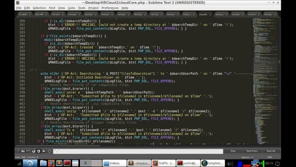The height and width of the screenshot is (167, 296).
Task: Switch to the Videos taskbar window
Action: pos(114,163)
